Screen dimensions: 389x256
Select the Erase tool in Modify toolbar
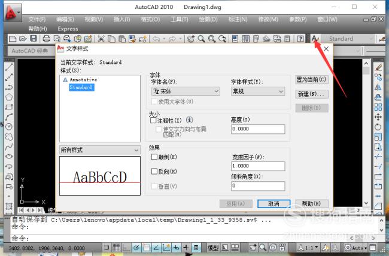coord(378,68)
